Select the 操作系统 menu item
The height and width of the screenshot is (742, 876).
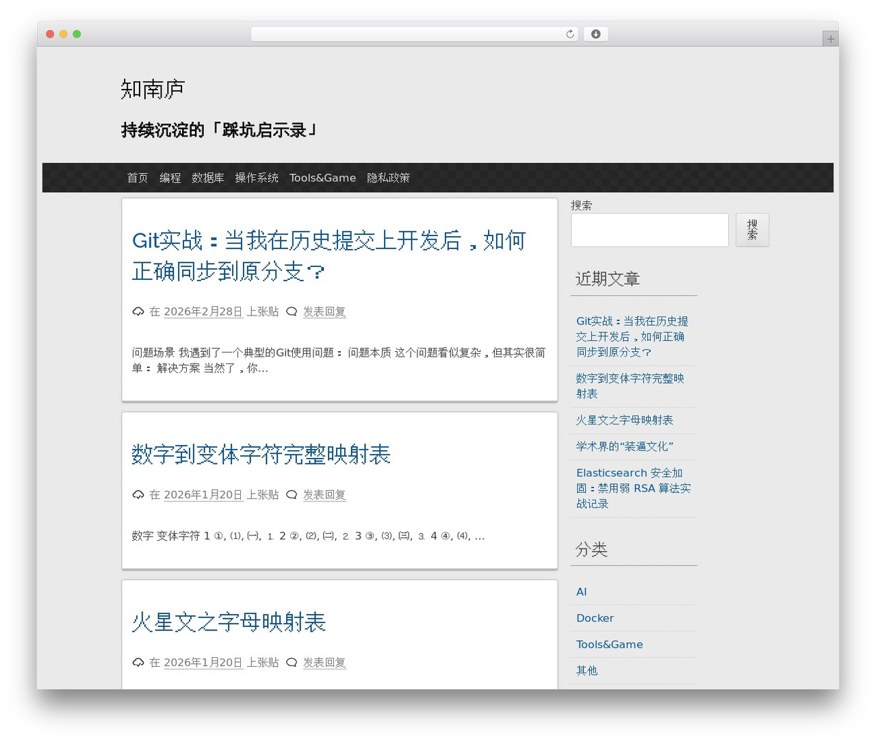pos(257,178)
